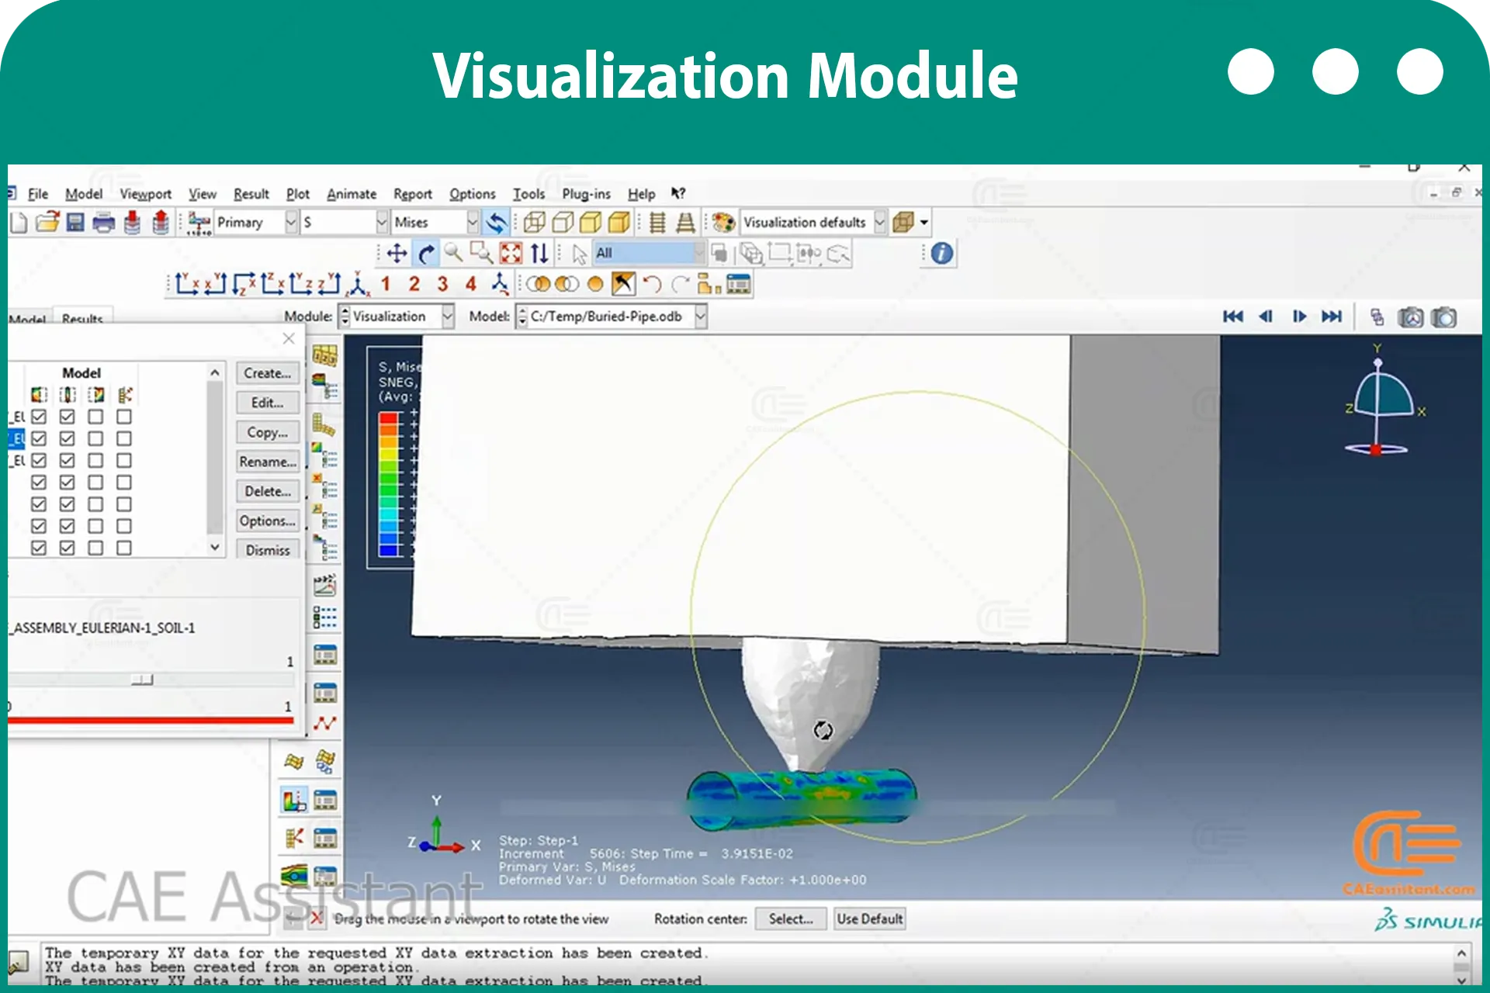Open the Animate menu
The image size is (1490, 993).
(x=352, y=193)
